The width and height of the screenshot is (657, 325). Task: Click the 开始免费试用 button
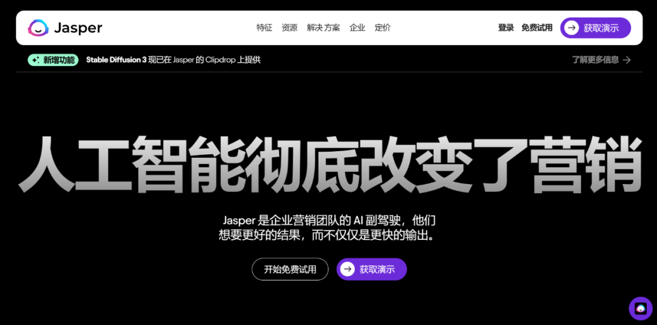point(290,269)
